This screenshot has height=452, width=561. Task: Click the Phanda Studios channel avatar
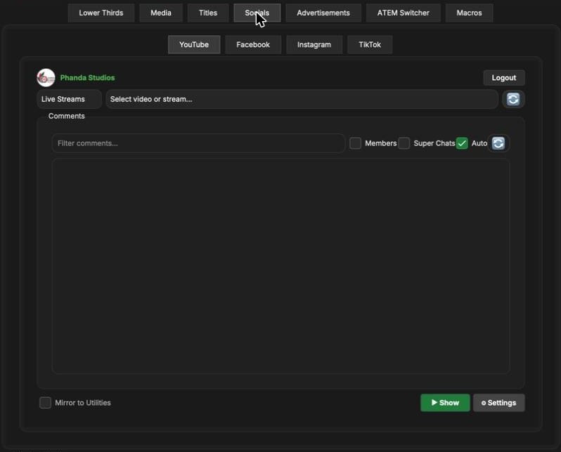click(46, 77)
